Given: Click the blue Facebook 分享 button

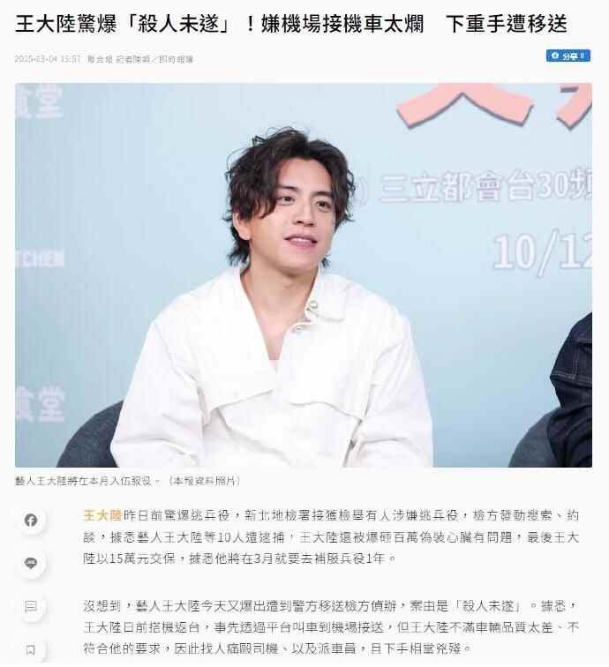Looking at the screenshot, I should [568, 56].
